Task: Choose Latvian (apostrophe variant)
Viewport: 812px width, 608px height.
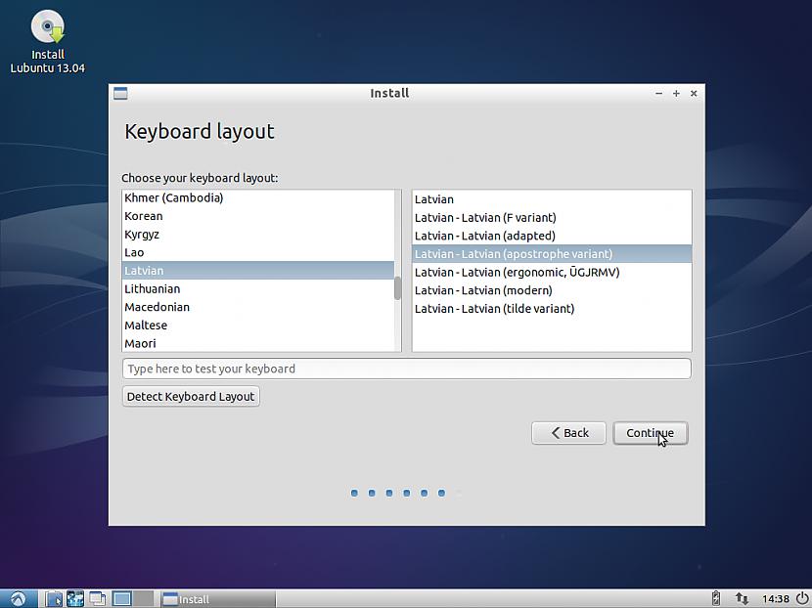Action: coord(552,253)
